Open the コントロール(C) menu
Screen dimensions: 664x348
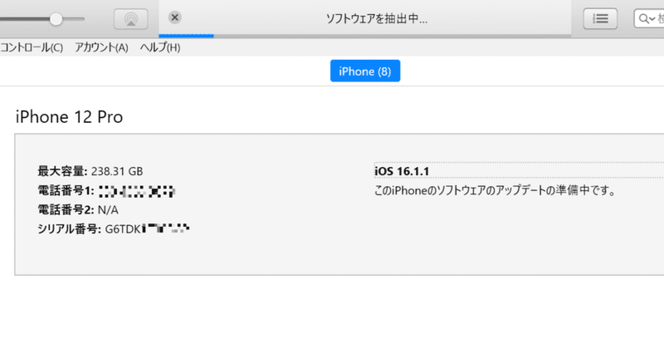point(32,47)
